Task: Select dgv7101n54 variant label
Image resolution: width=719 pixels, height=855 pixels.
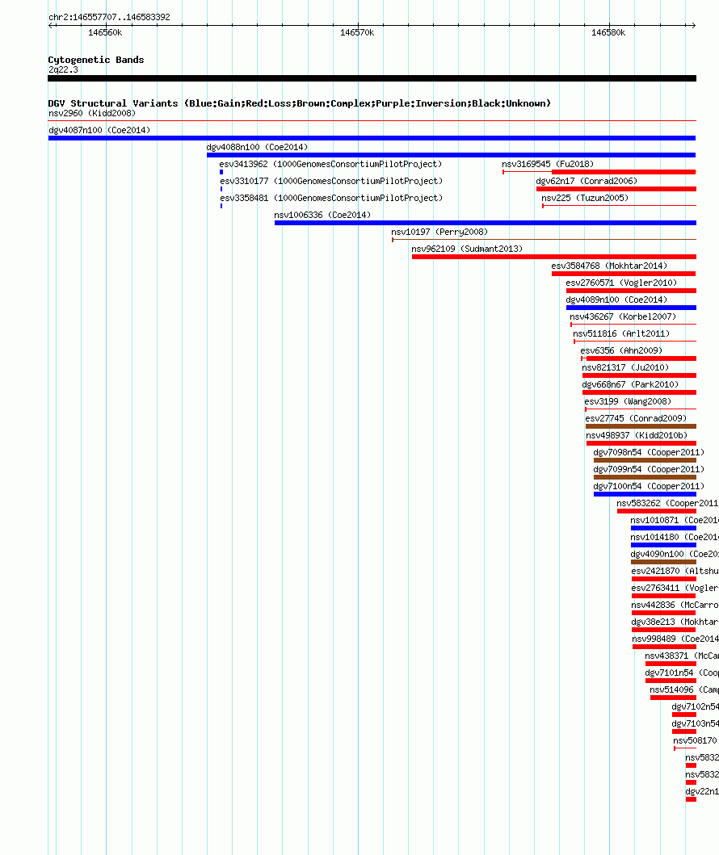Action: point(682,673)
